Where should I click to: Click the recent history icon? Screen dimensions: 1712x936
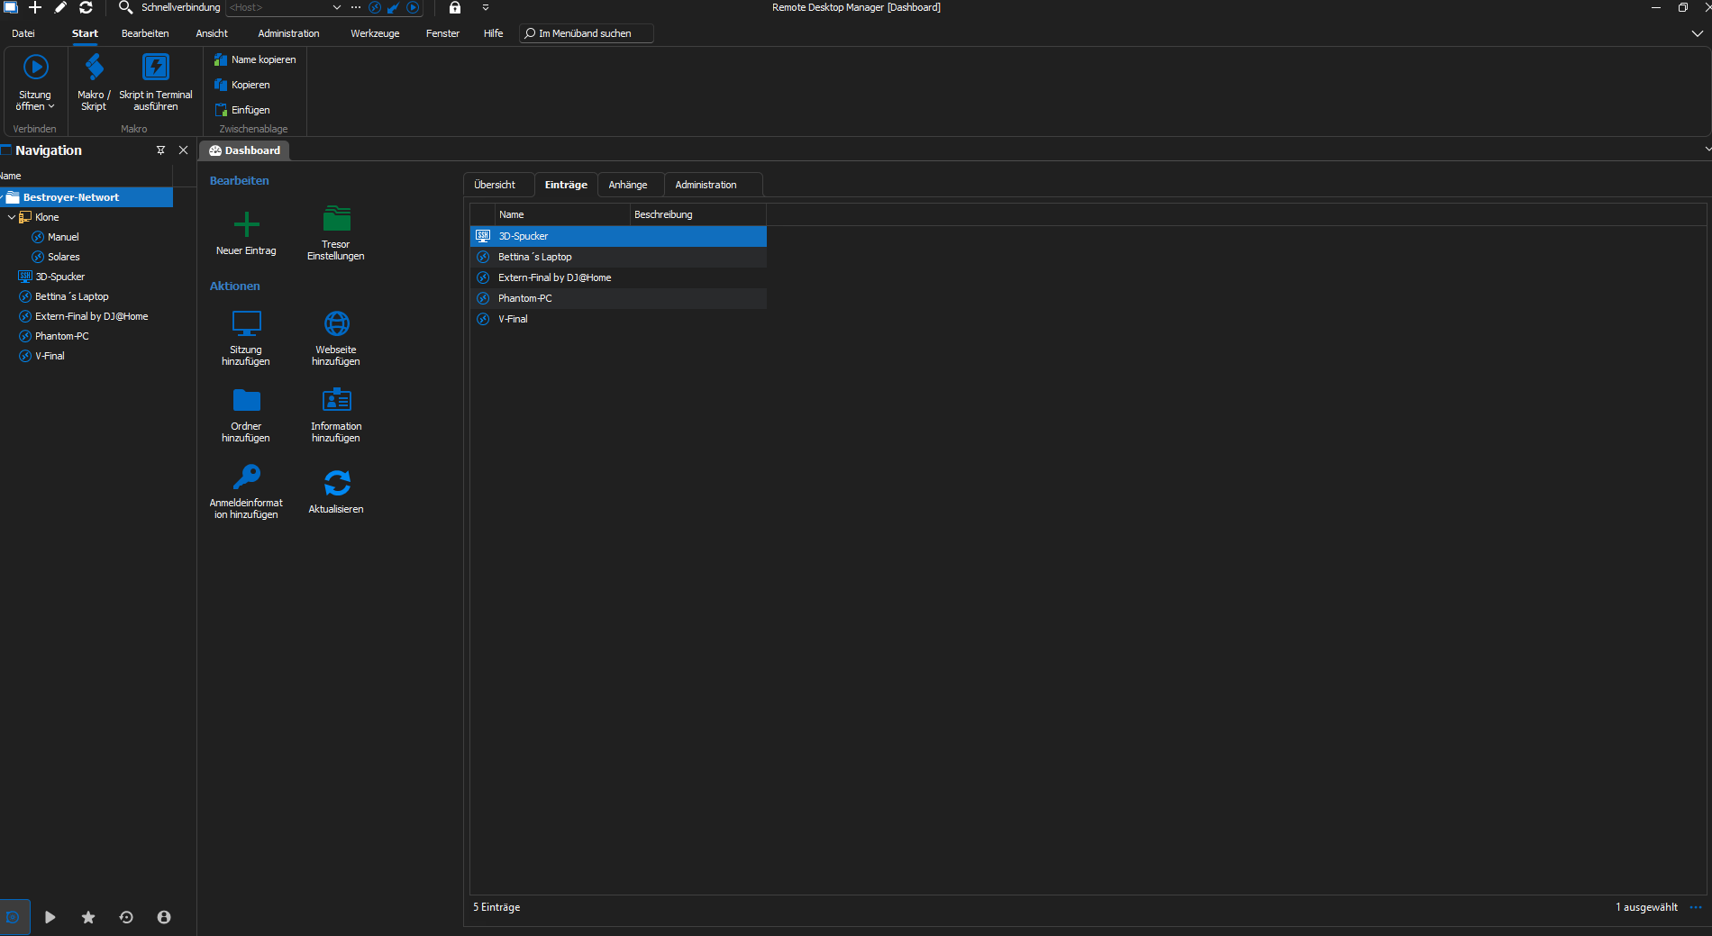(126, 917)
